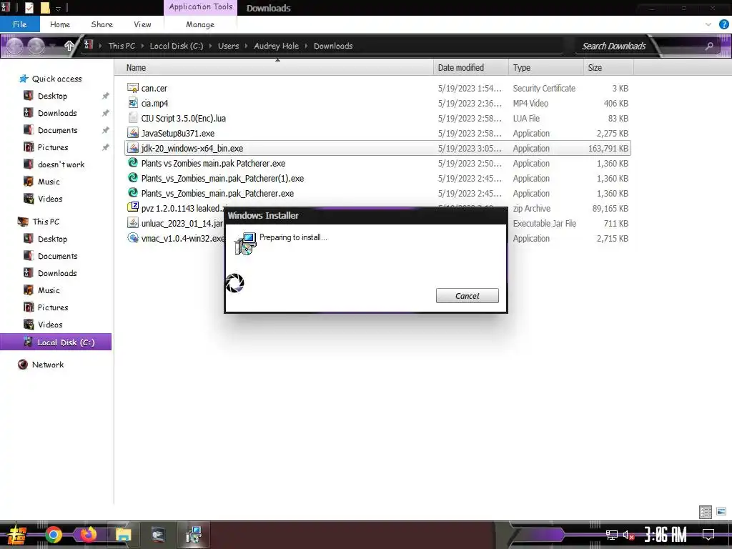Open File Explorer from the taskbar

(x=123, y=535)
